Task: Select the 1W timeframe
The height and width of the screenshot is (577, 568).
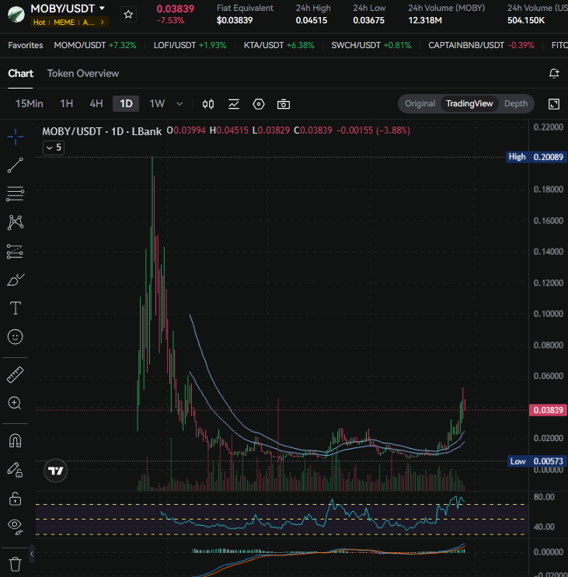Action: click(157, 104)
